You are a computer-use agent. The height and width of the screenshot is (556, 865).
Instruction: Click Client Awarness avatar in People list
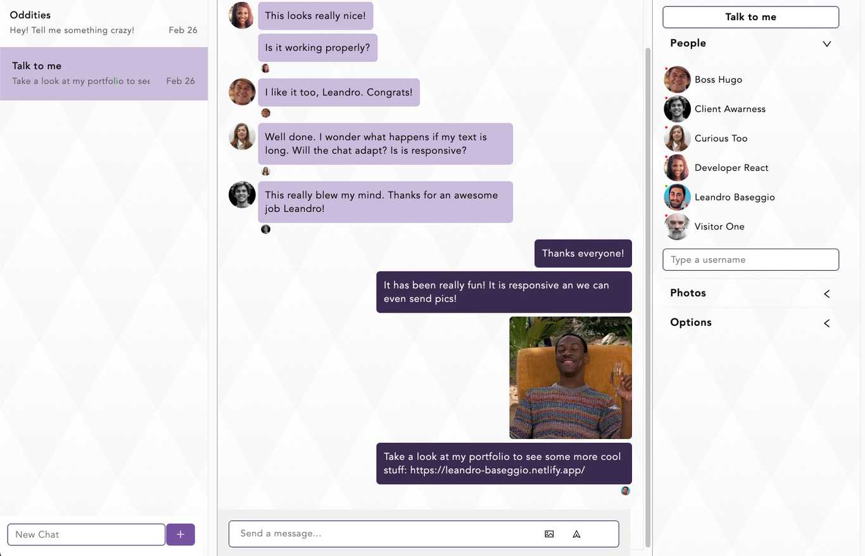click(x=677, y=109)
